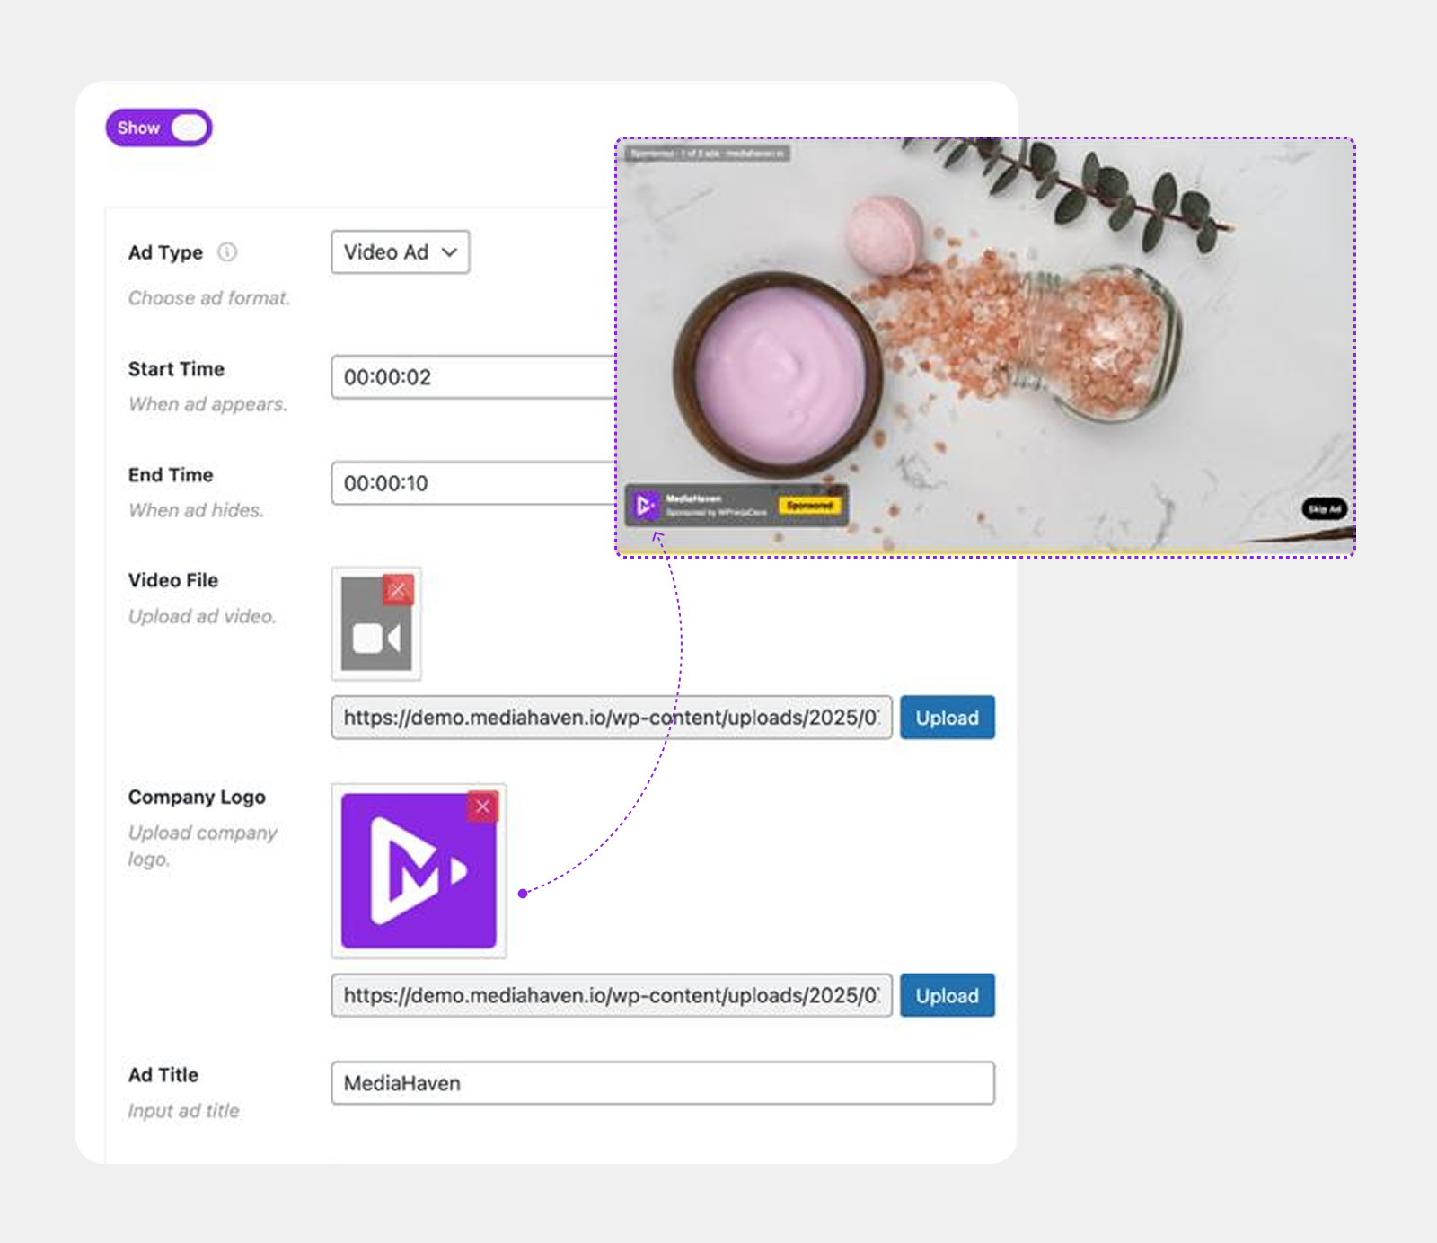Upload a new company logo
The height and width of the screenshot is (1243, 1437).
947,995
